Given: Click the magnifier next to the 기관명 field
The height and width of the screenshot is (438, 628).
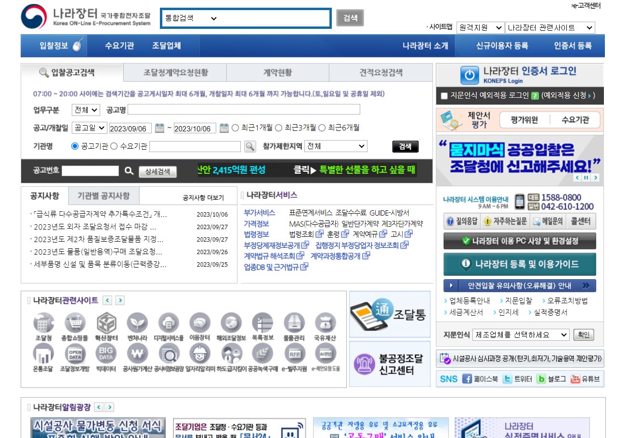Looking at the screenshot, I should click(x=250, y=146).
